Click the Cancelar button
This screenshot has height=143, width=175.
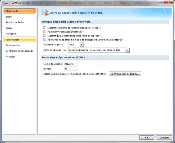point(164,137)
